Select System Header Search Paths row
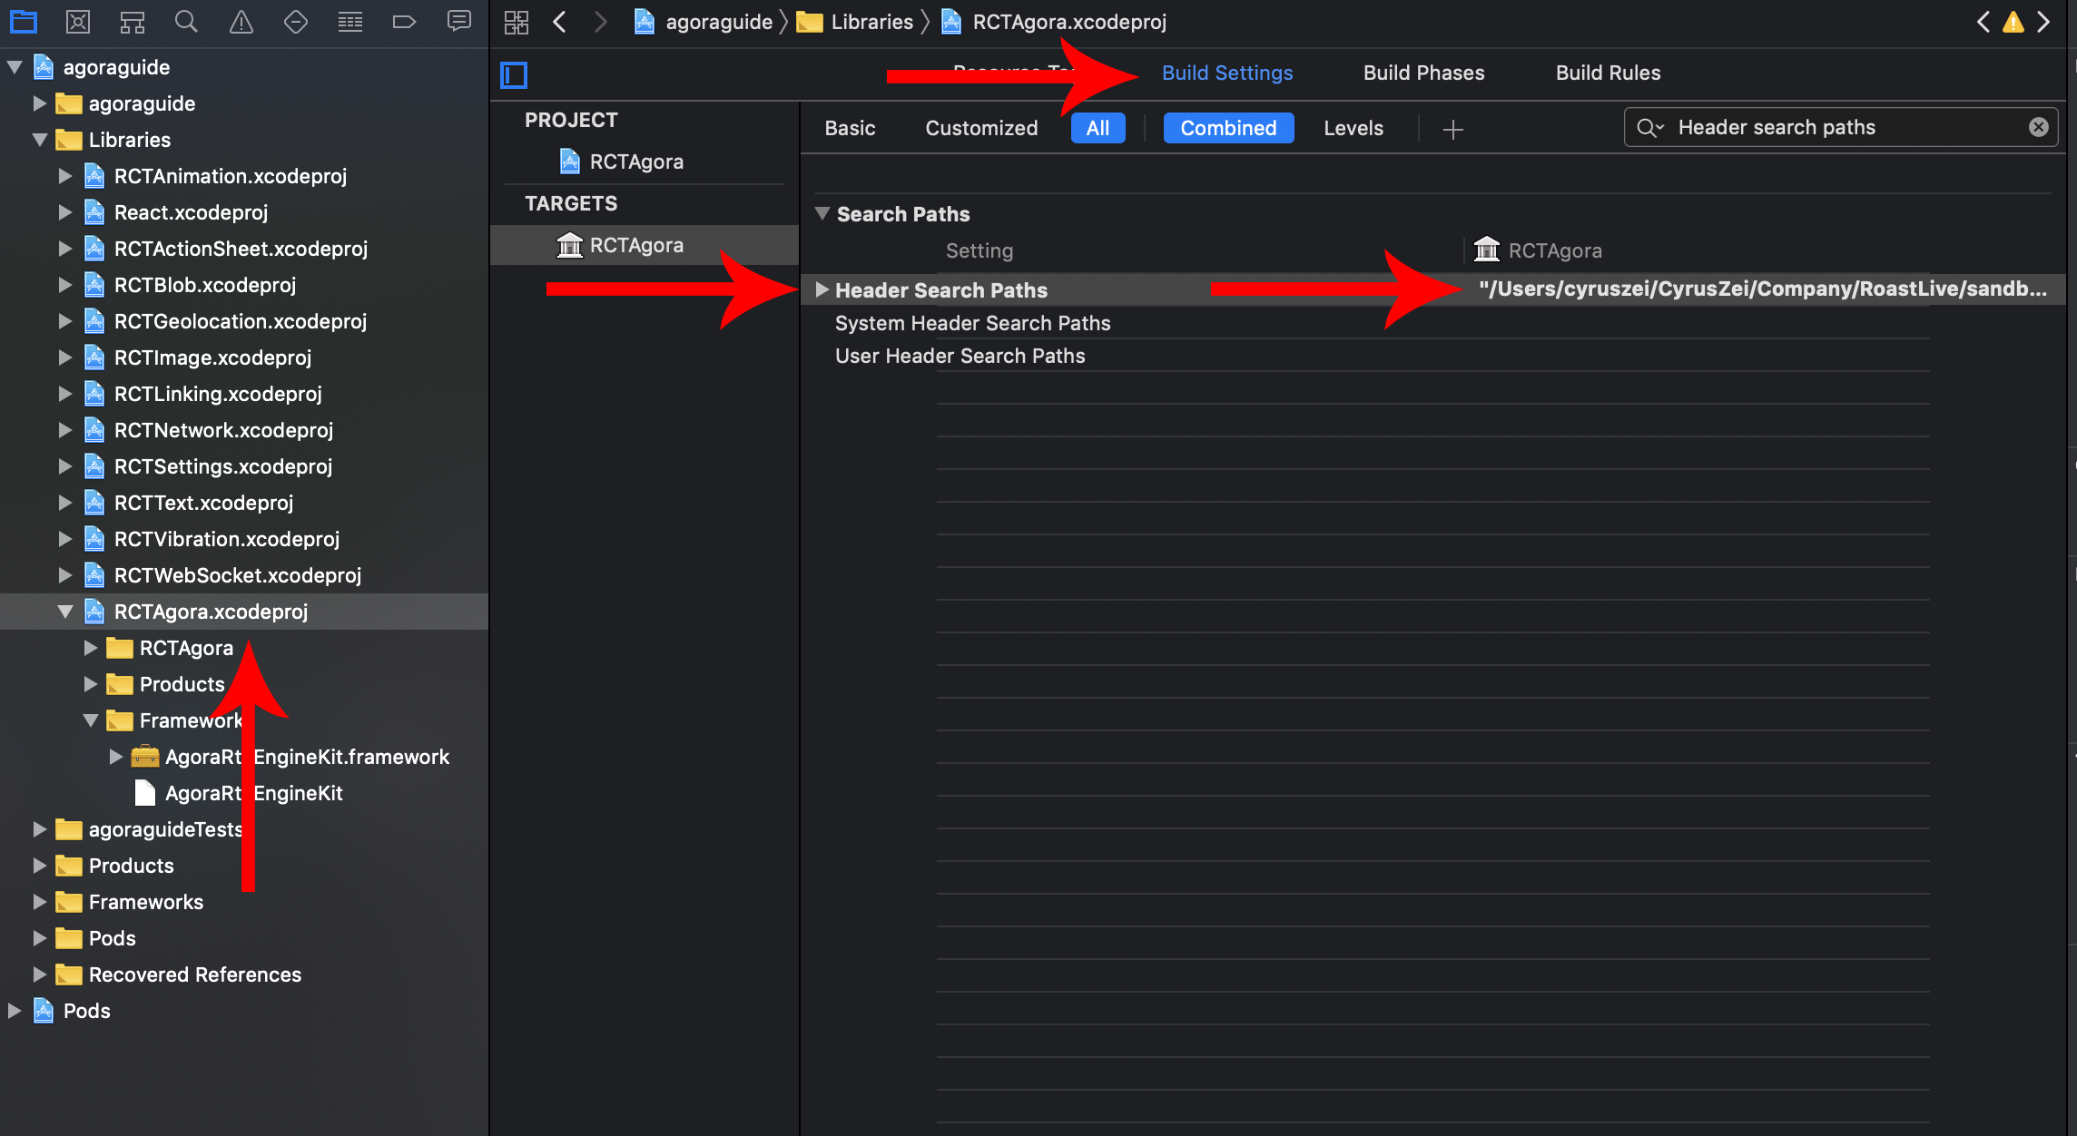The height and width of the screenshot is (1136, 2077). click(972, 323)
